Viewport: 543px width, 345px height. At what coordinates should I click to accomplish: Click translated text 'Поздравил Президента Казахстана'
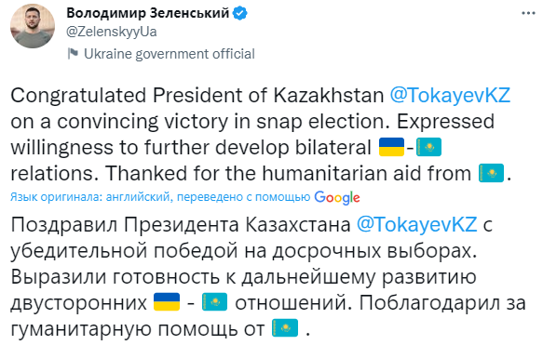(181, 225)
